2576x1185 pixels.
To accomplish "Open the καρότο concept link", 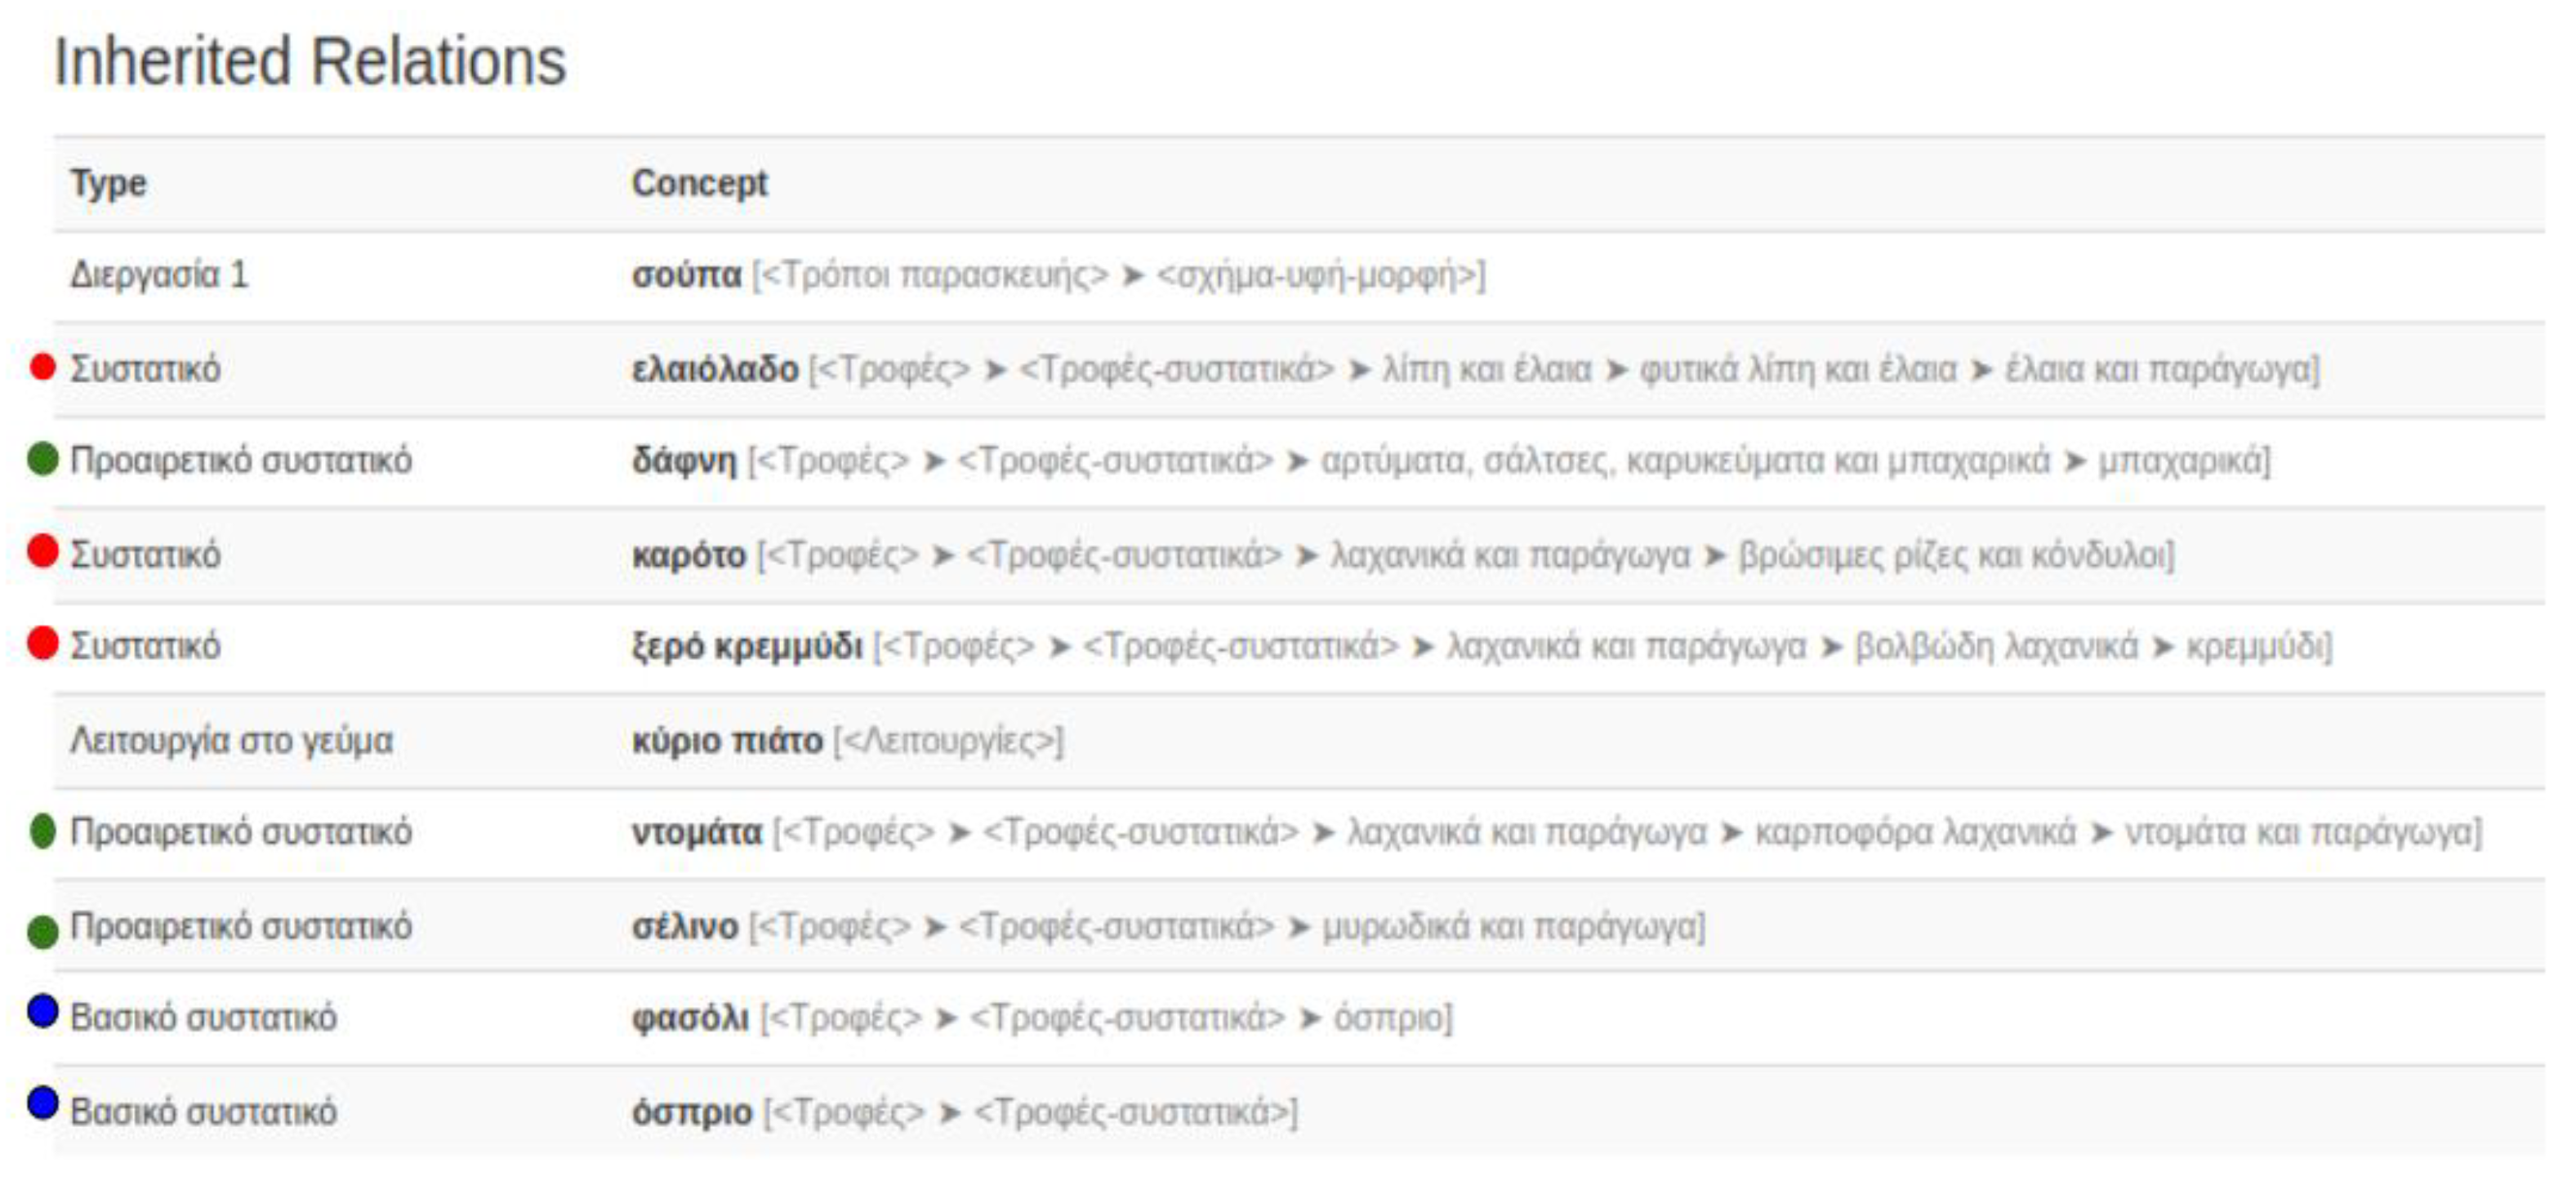I will tap(689, 555).
